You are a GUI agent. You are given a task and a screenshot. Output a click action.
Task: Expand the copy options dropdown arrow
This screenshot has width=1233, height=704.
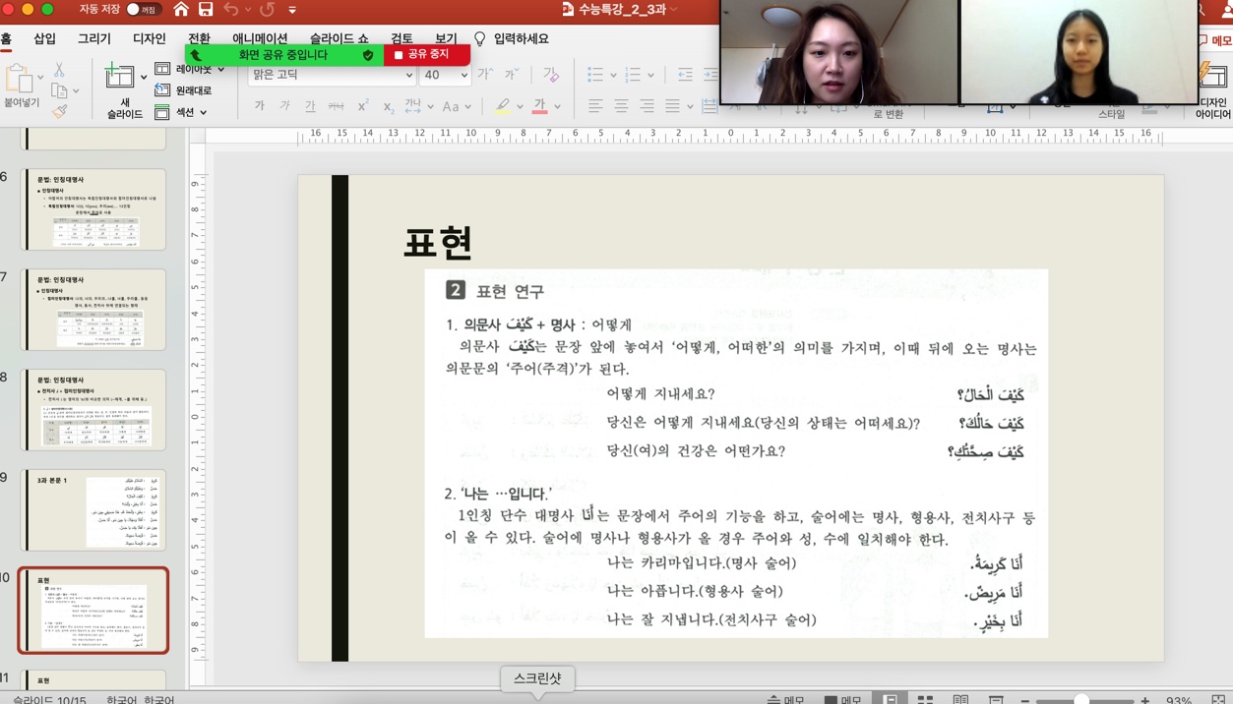point(76,91)
